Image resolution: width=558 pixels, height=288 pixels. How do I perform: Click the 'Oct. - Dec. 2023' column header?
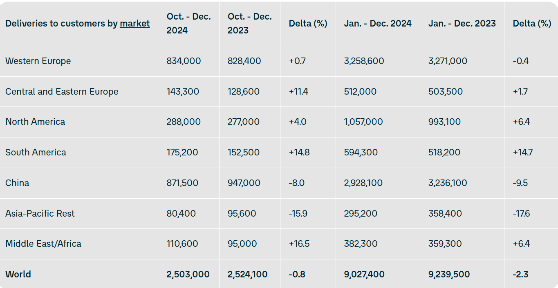pyautogui.click(x=249, y=24)
